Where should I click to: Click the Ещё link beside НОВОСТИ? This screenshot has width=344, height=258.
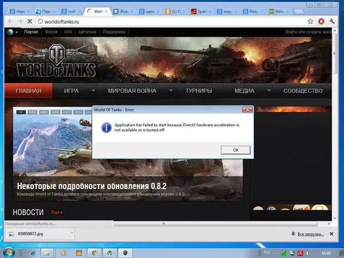coord(57,212)
